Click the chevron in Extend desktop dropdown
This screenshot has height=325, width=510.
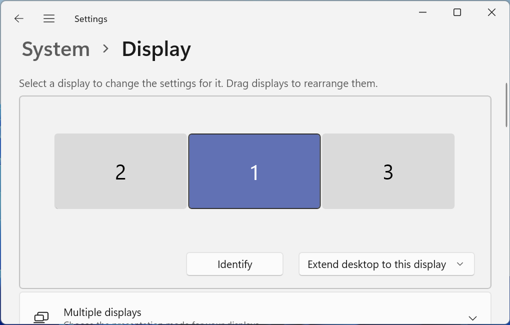pos(460,264)
